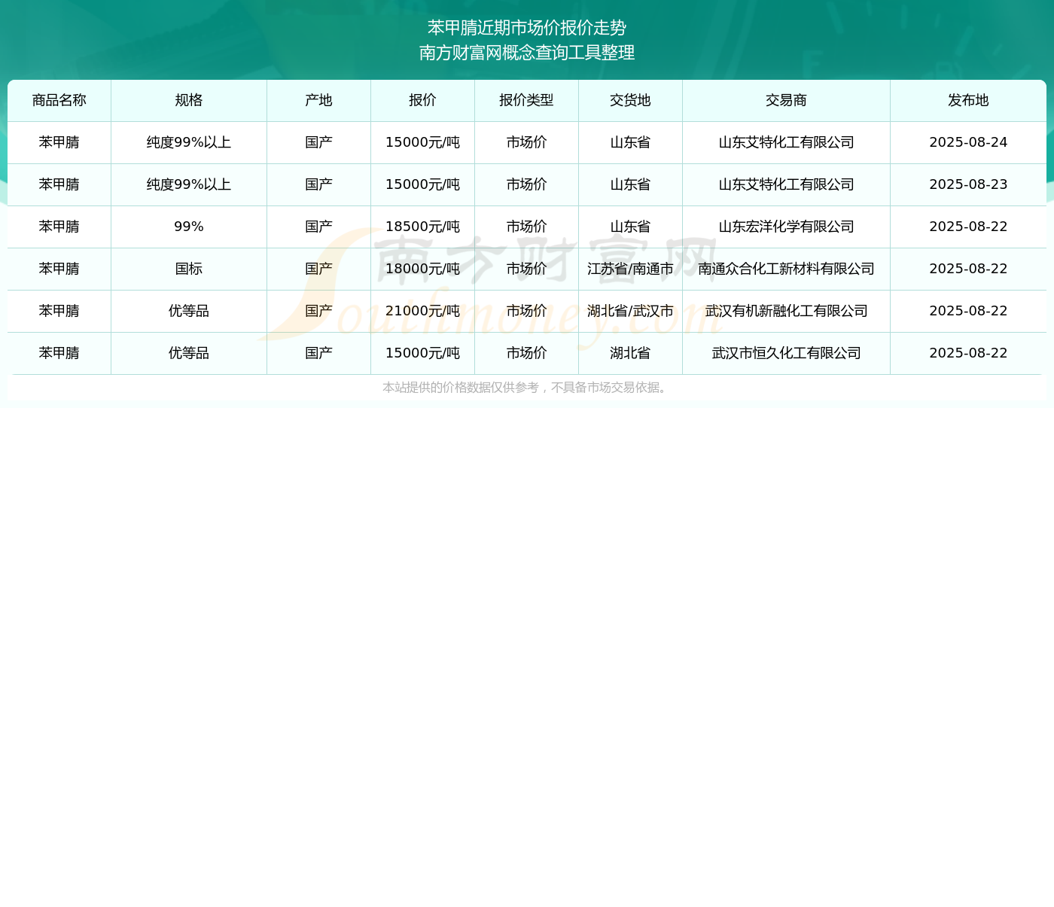The height and width of the screenshot is (907, 1054).
Task: Select subtitle 南方财富网概念查询工具整理
Action: [x=527, y=53]
